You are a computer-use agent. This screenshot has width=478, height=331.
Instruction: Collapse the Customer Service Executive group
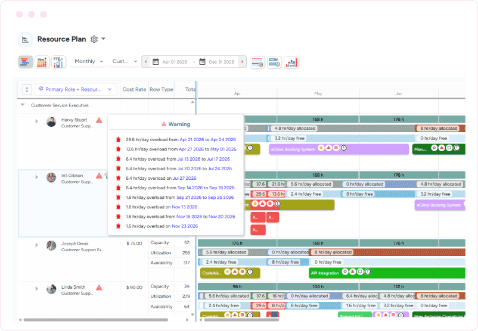coord(22,105)
